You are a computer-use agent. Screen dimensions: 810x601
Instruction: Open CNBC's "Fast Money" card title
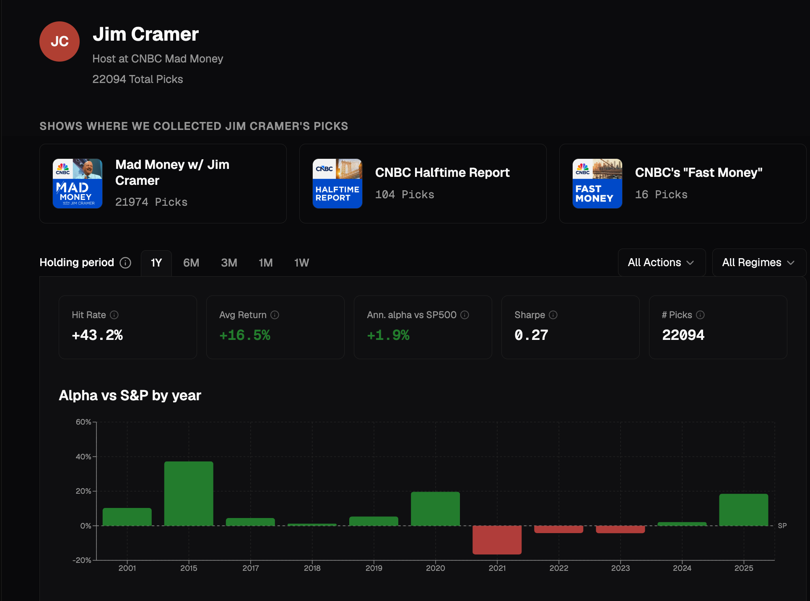point(698,172)
